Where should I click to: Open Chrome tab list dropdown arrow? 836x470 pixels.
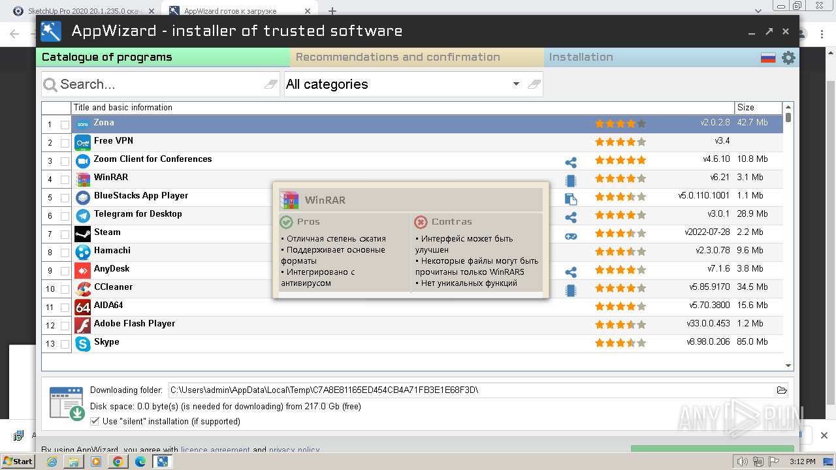(x=758, y=11)
